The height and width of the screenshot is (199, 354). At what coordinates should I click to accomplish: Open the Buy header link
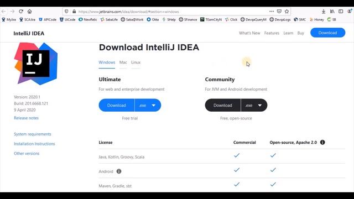(300, 33)
